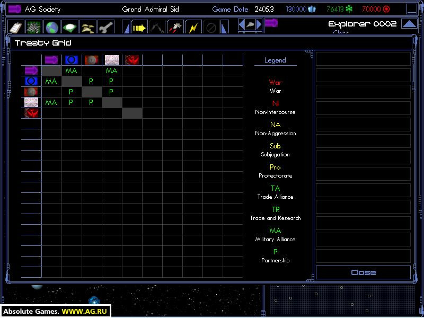
Task: Collapse Explorer 0002 panel with up triangle
Action: click(409, 24)
